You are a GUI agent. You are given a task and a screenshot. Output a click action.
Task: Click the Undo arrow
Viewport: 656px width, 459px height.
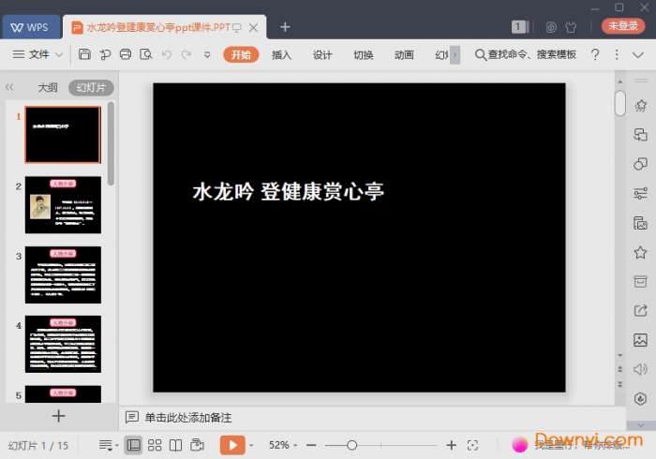[167, 54]
